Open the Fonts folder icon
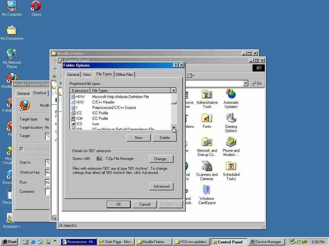329x246 pixels. pyautogui.click(x=207, y=121)
